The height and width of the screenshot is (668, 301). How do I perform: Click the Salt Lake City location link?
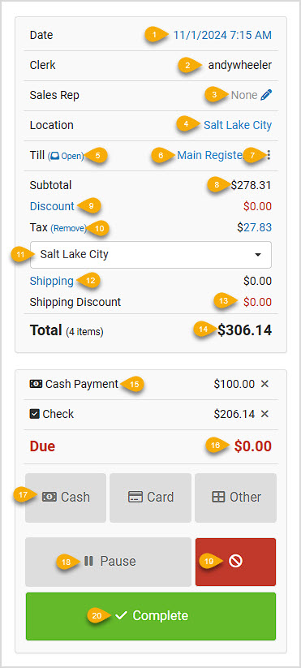(x=238, y=125)
